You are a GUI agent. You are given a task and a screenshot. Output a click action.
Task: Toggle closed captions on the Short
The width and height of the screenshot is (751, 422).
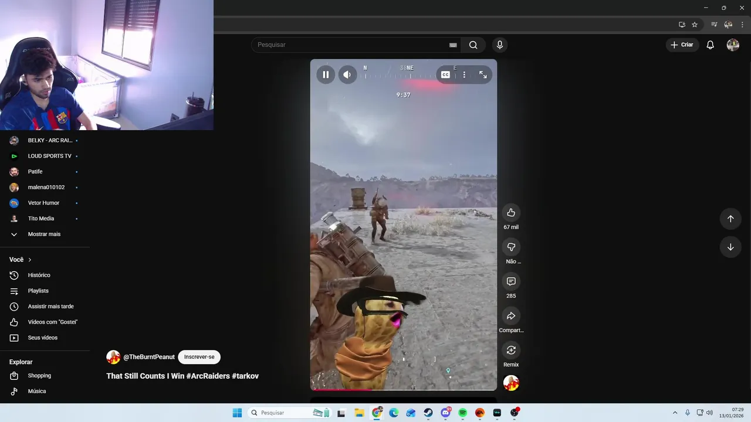tap(445, 74)
